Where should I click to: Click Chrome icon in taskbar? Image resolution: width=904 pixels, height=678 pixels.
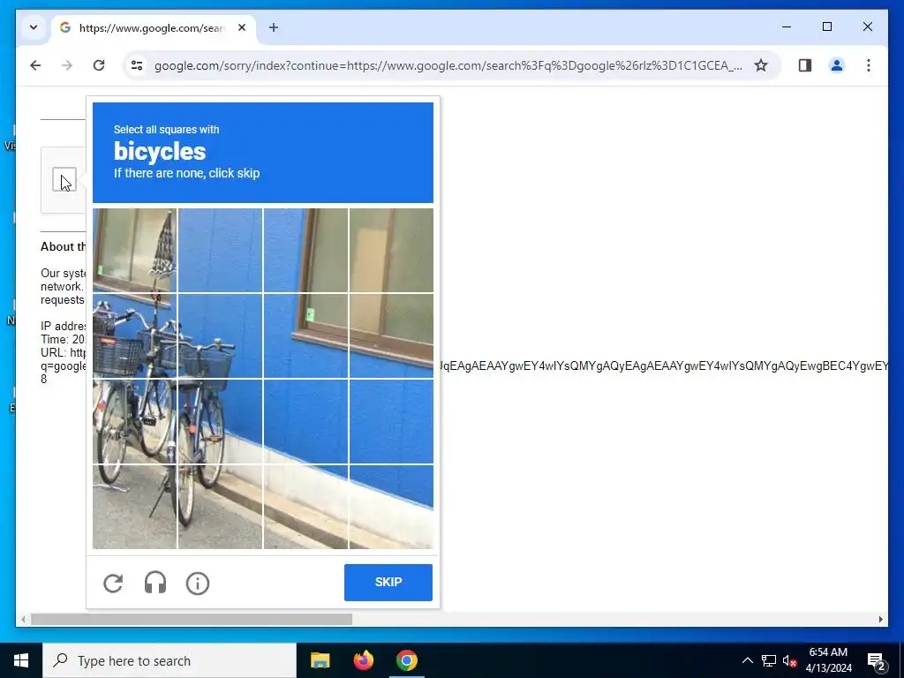[406, 660]
